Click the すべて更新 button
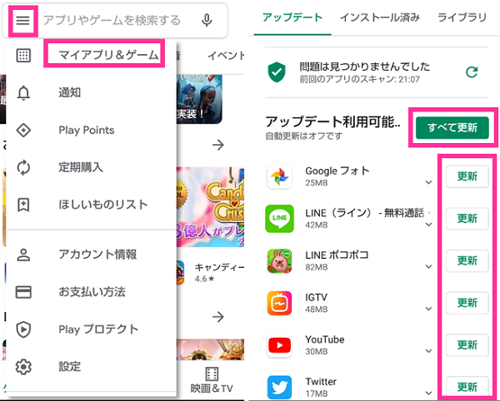The width and height of the screenshot is (500, 401). [x=452, y=127]
